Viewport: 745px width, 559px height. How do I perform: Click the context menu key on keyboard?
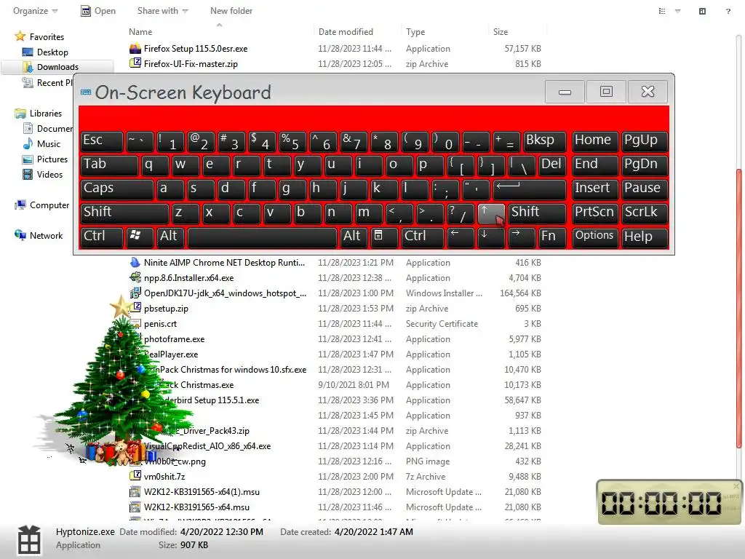click(383, 237)
